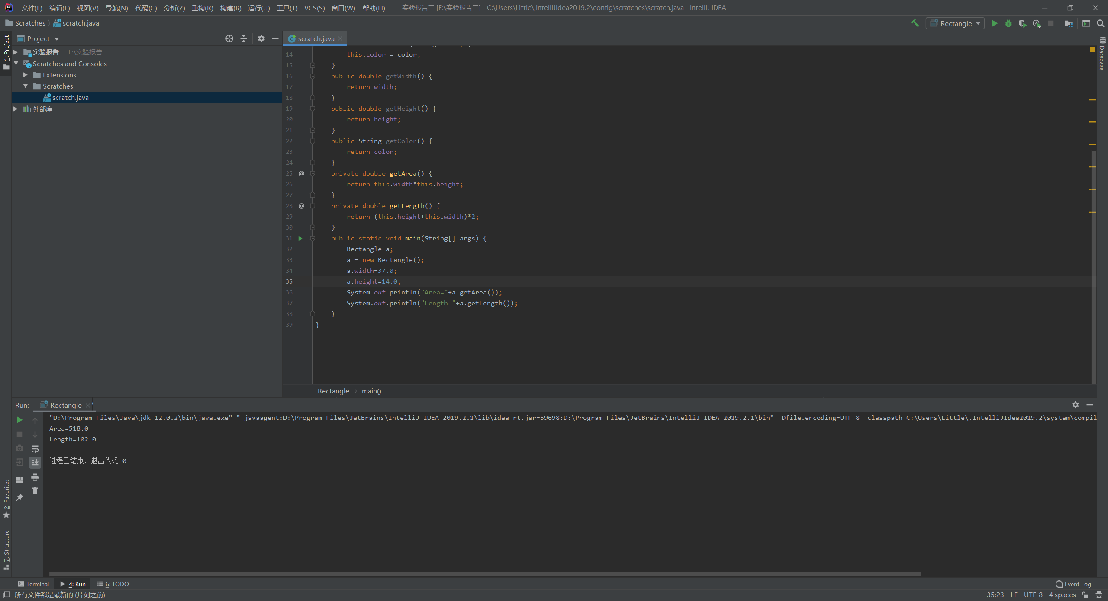Click the run gutter arrow beside main
The width and height of the screenshot is (1108, 601).
click(300, 238)
